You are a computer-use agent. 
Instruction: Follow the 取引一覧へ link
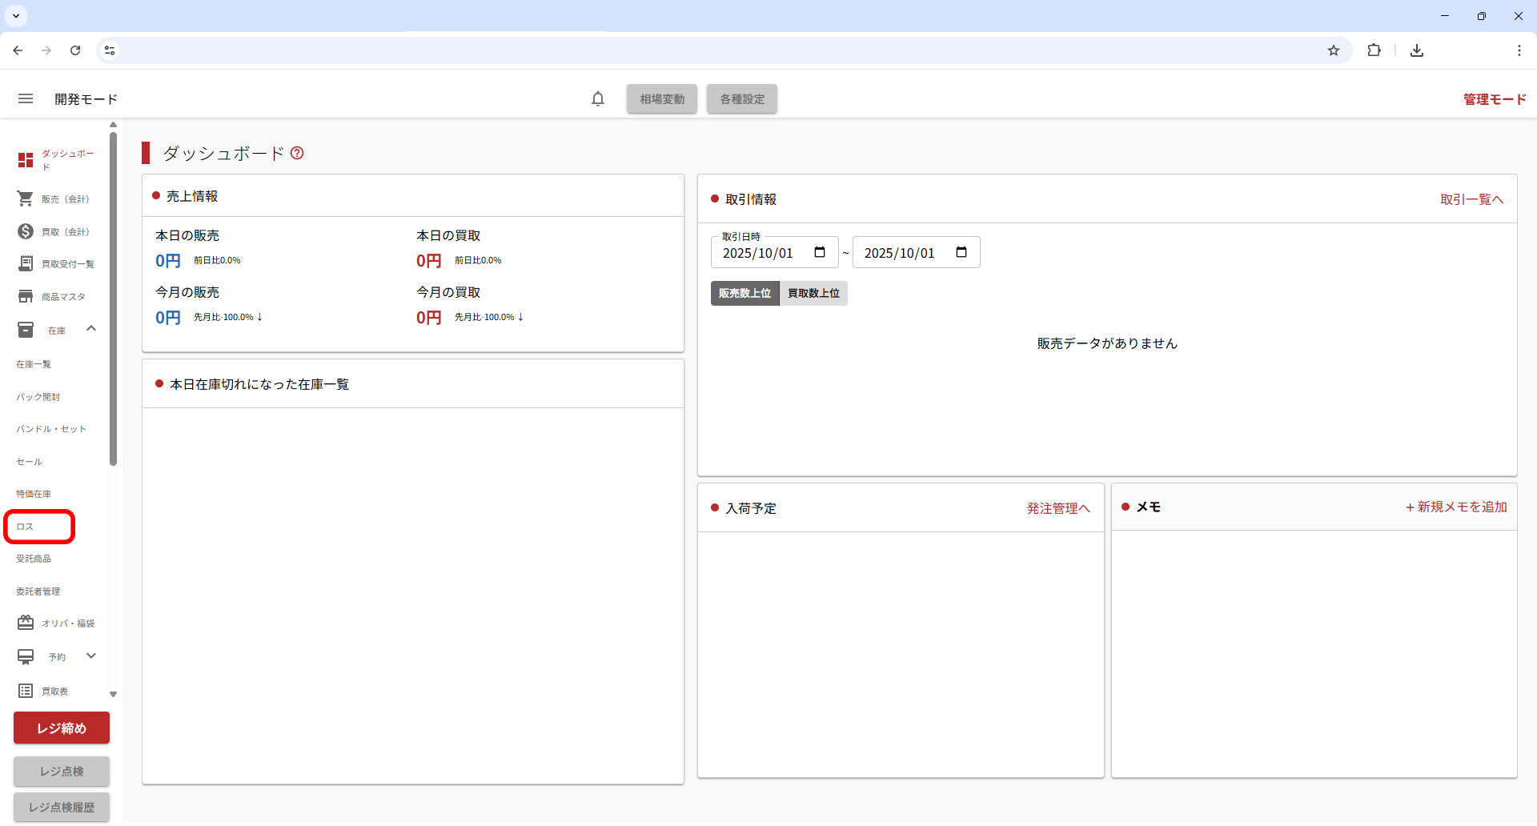coord(1471,199)
